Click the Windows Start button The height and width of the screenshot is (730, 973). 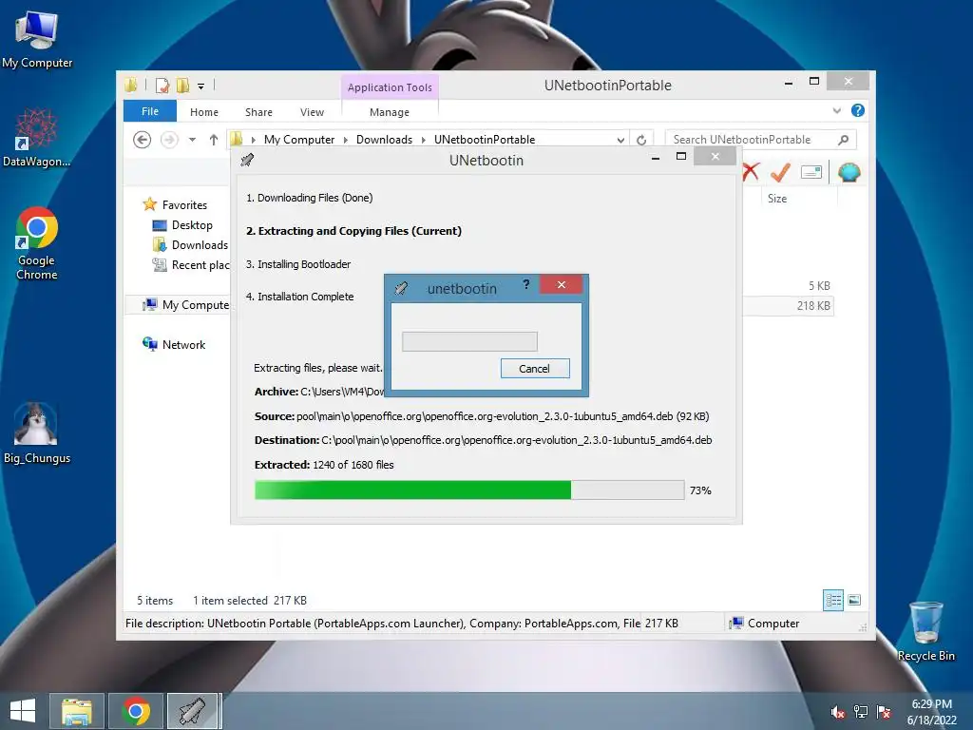tap(23, 711)
